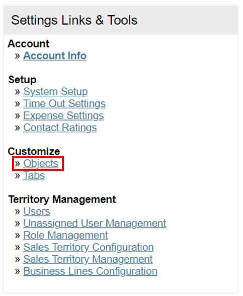Screen dimensions: 243x296
Task: Click the Account section heading
Action: (x=29, y=43)
